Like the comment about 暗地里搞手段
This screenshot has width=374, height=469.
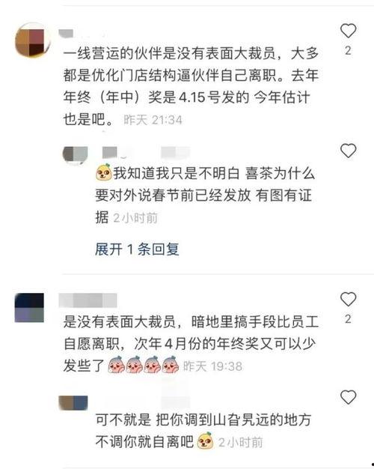click(x=348, y=299)
